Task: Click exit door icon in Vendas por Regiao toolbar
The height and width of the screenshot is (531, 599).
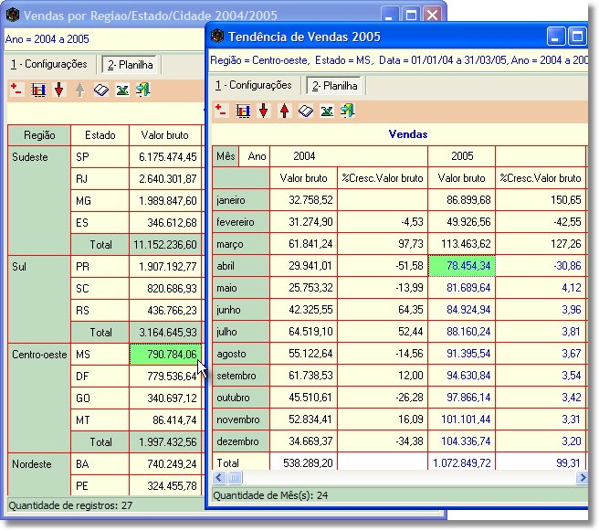Action: pos(143,90)
